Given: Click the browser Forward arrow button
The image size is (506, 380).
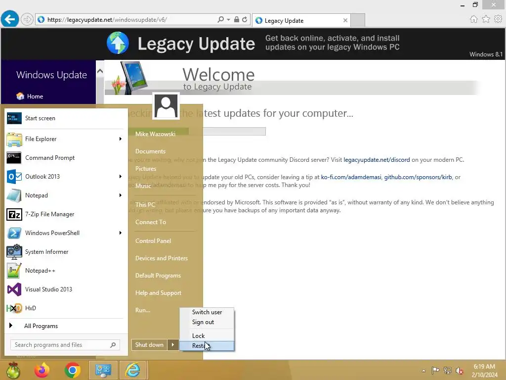Looking at the screenshot, I should point(27,20).
